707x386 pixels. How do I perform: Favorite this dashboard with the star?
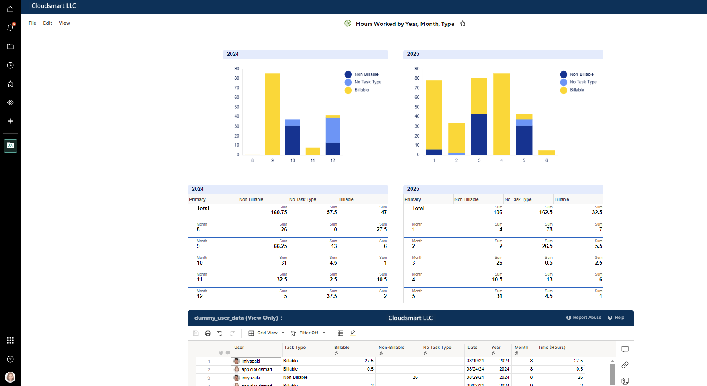[462, 24]
